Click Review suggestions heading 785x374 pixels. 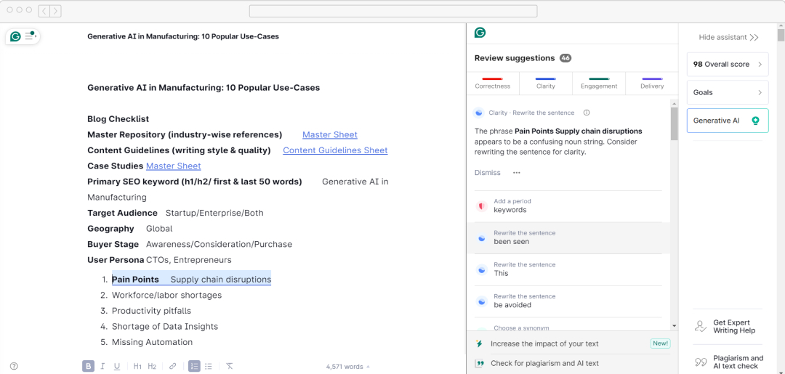click(515, 58)
